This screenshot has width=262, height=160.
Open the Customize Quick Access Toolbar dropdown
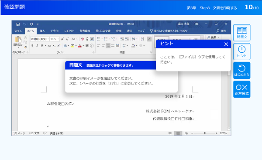pyautogui.click(x=38, y=24)
